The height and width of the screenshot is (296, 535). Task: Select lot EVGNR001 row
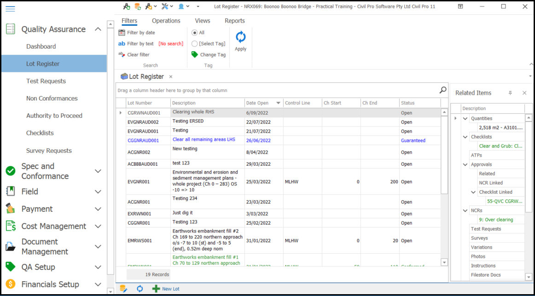139,182
